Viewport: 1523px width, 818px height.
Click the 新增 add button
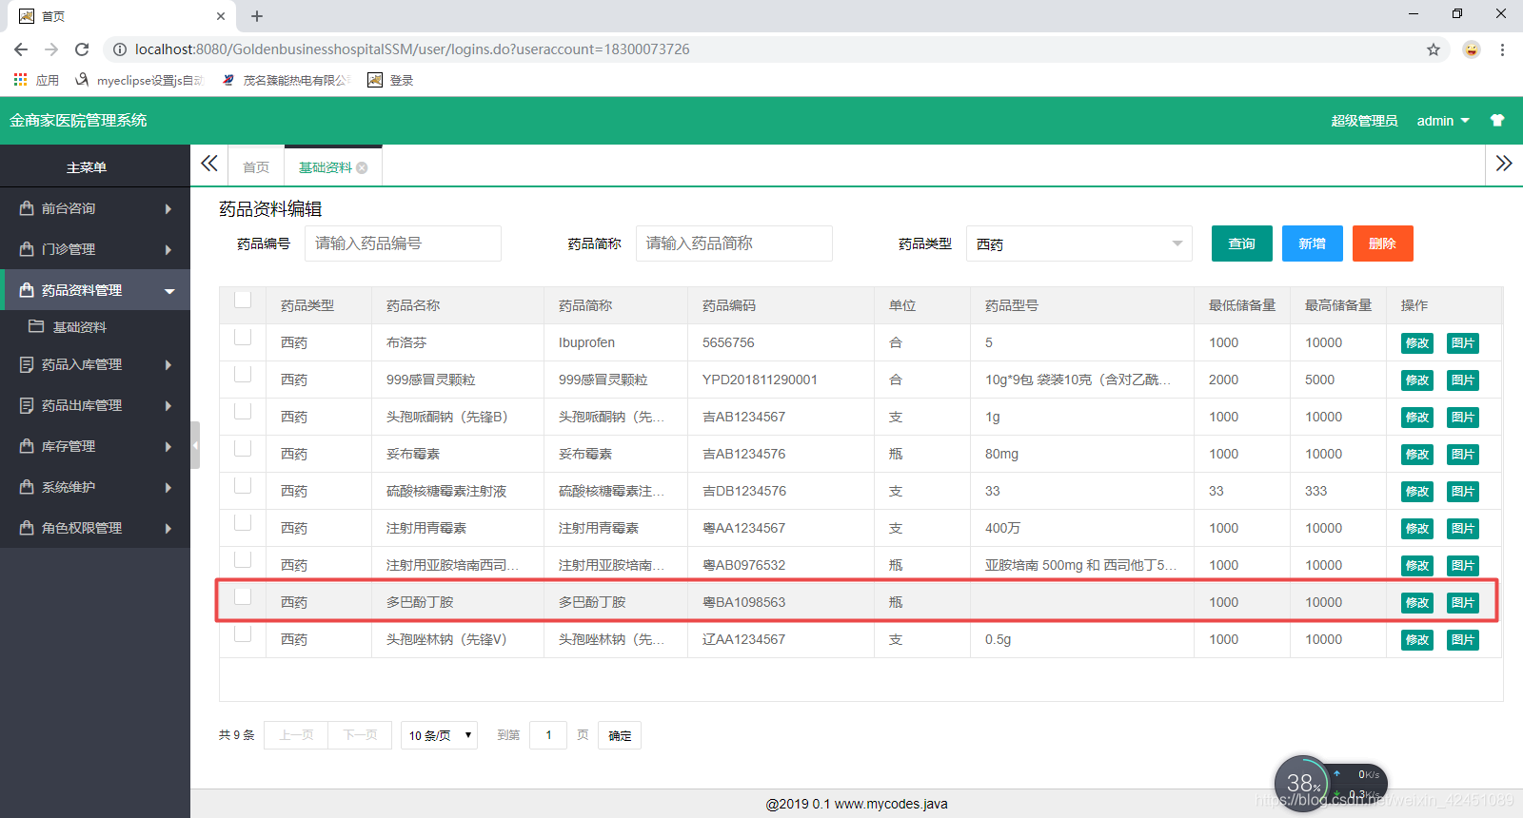[x=1313, y=243]
